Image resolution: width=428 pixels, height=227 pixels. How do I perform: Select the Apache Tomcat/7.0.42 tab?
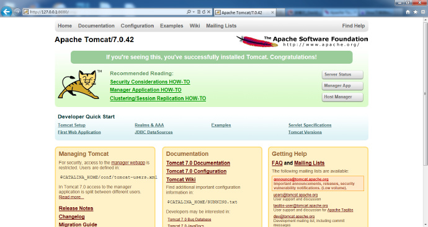point(245,12)
